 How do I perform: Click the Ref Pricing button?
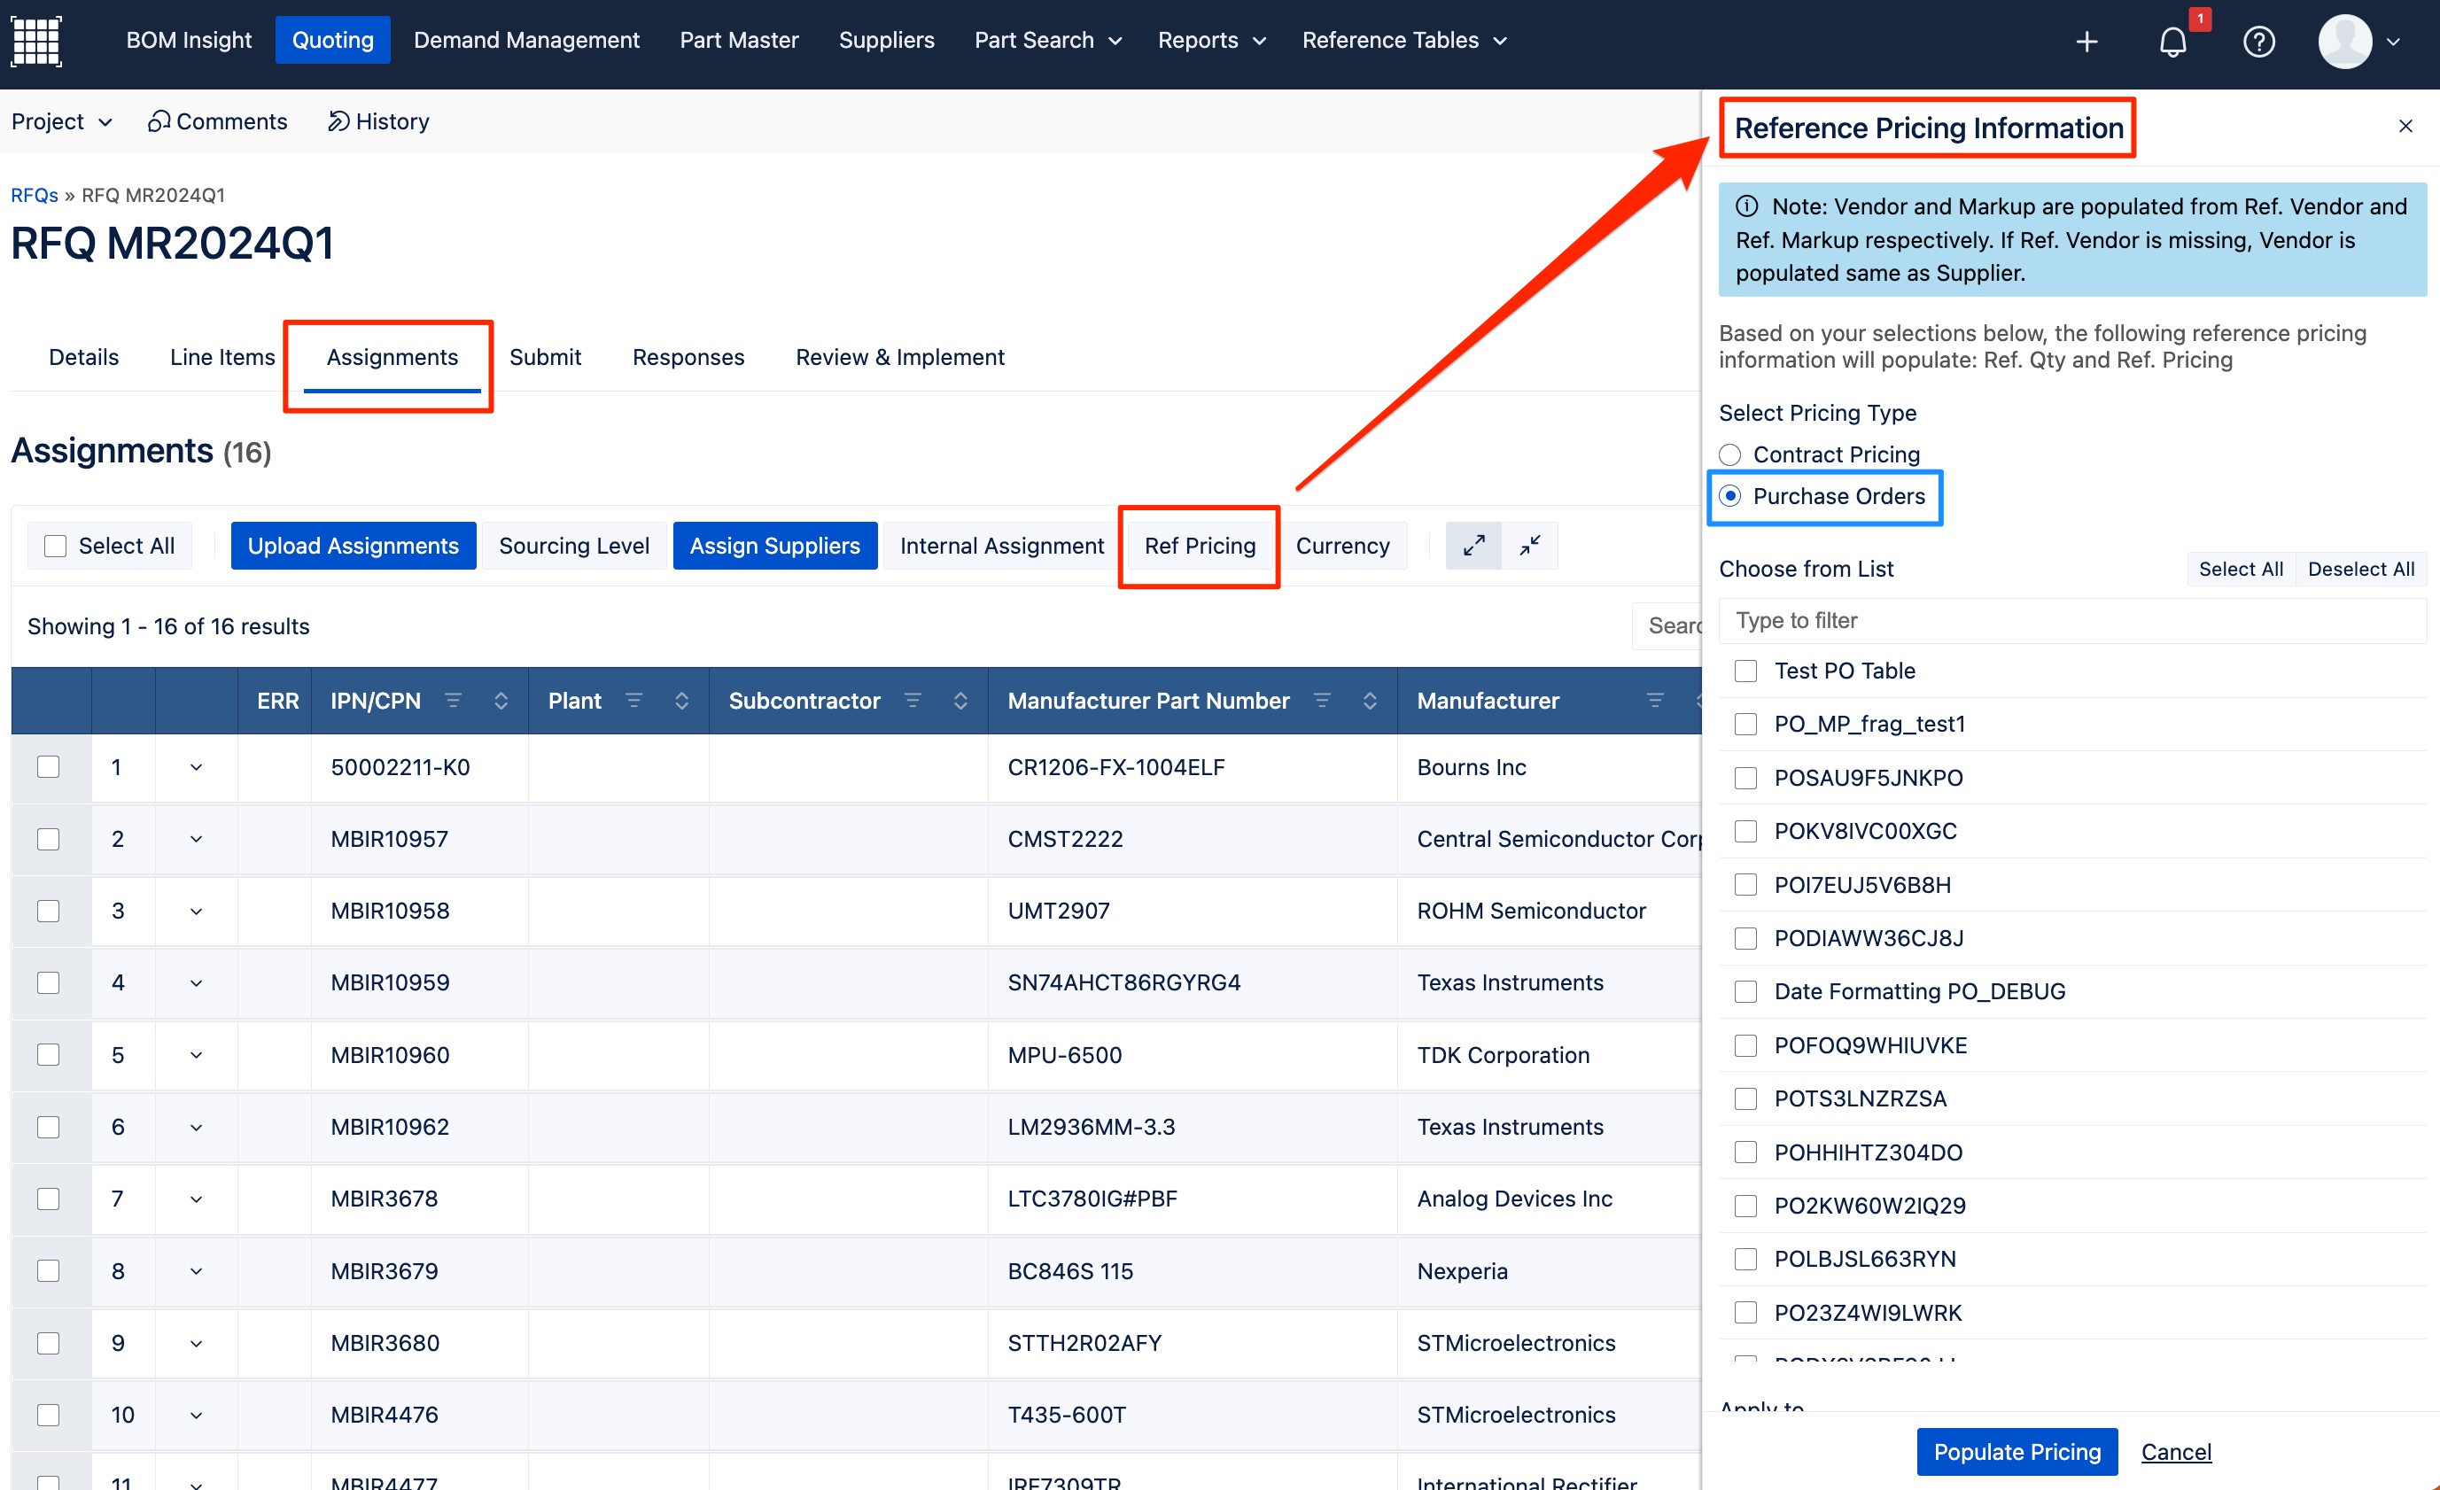tap(1200, 546)
